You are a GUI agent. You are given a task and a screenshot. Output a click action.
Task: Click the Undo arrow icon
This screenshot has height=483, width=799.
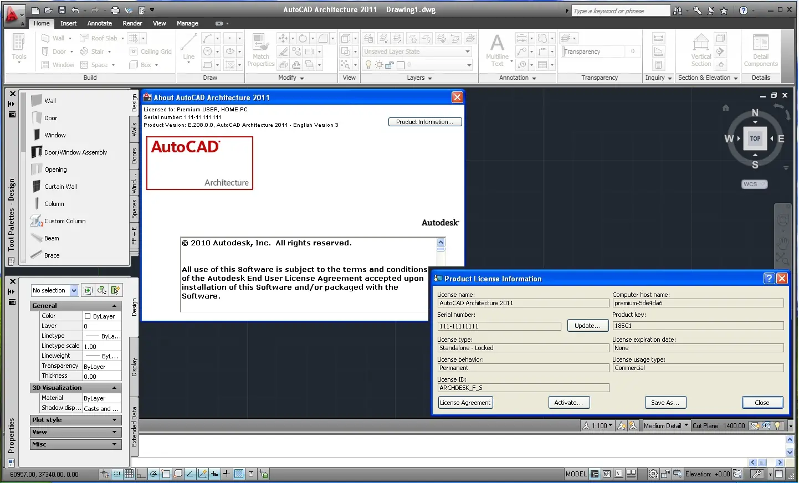click(75, 10)
